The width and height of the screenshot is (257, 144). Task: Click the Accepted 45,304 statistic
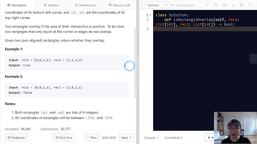pos(18,129)
